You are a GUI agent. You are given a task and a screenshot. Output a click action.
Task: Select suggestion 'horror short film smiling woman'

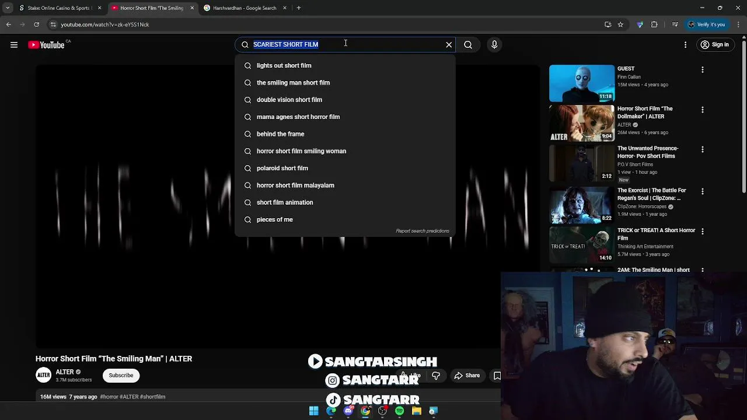pyautogui.click(x=345, y=151)
